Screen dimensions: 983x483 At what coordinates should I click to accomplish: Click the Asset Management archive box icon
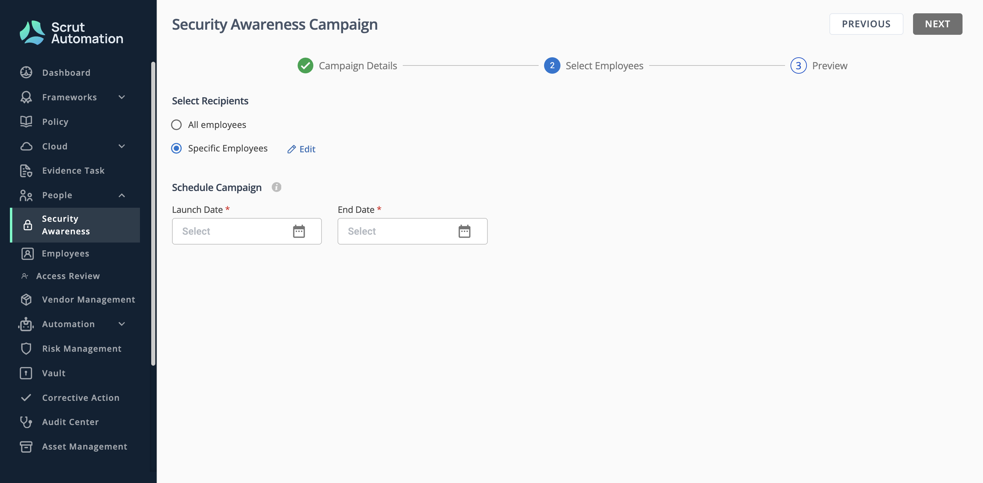pos(26,447)
